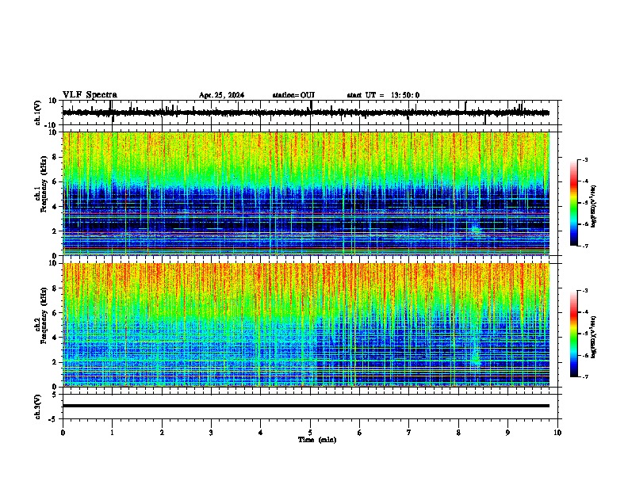Click time axis tick label '8'
This screenshot has height=485, width=628.
(x=458, y=433)
